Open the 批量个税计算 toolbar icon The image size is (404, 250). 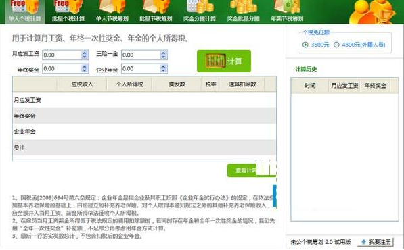tap(68, 11)
